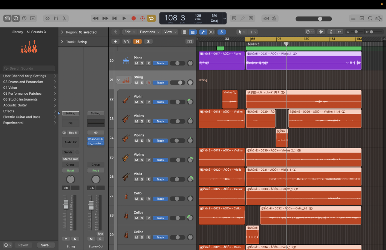
Task: Open the Edit menu
Action: coord(130,32)
